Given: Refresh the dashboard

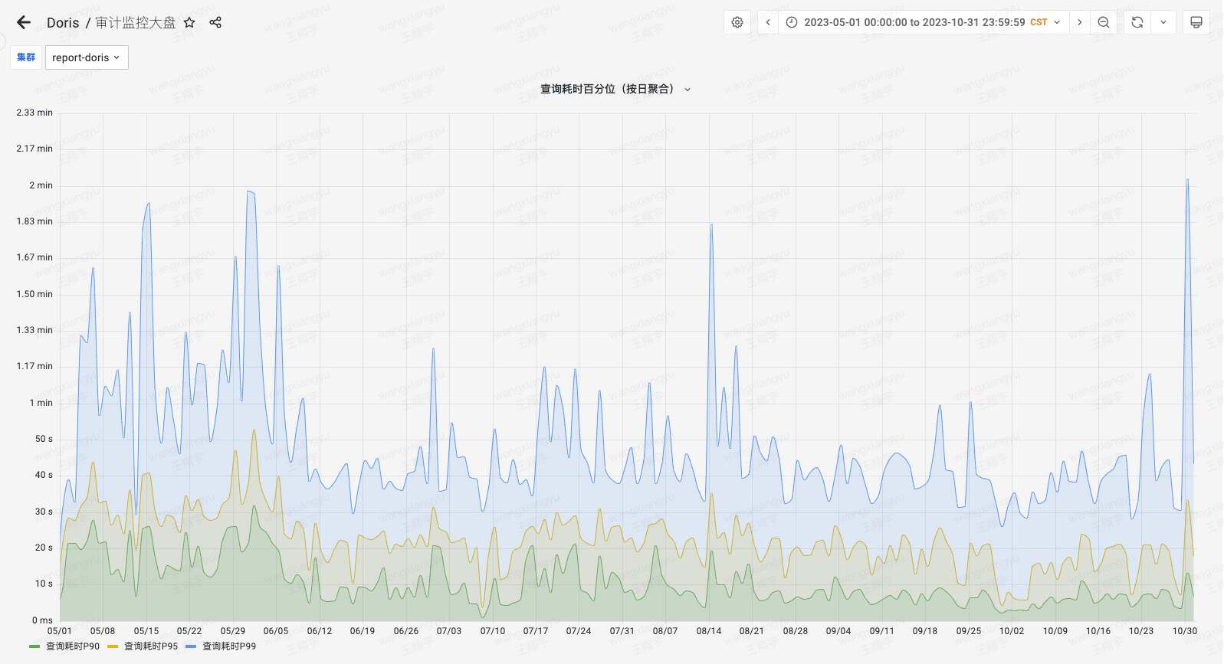Looking at the screenshot, I should pyautogui.click(x=1137, y=22).
